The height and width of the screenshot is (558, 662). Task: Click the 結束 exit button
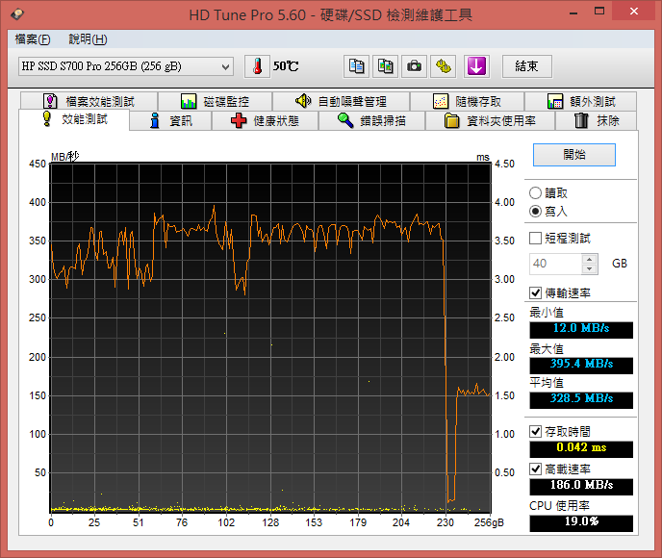(x=527, y=66)
